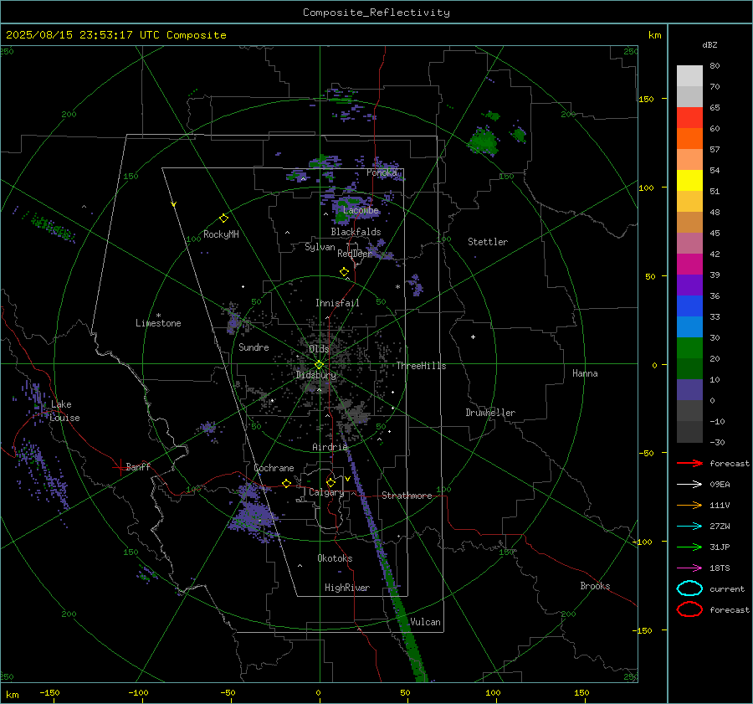This screenshot has width=753, height=704.
Task: Select the Okotoks label
Action: coord(335,558)
